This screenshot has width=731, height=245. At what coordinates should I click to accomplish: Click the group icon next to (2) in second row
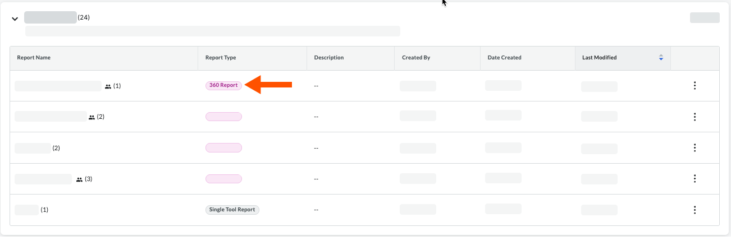(x=92, y=117)
